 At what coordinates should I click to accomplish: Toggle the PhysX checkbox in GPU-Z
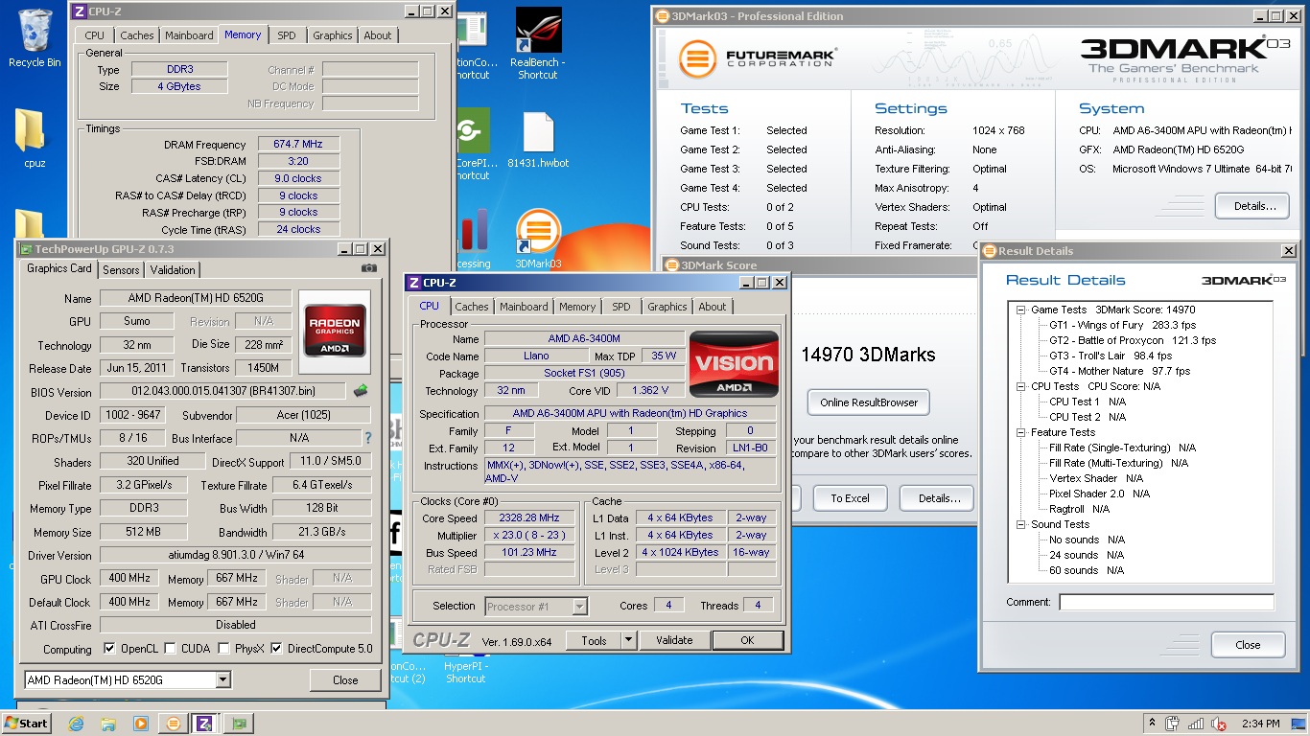coord(223,649)
